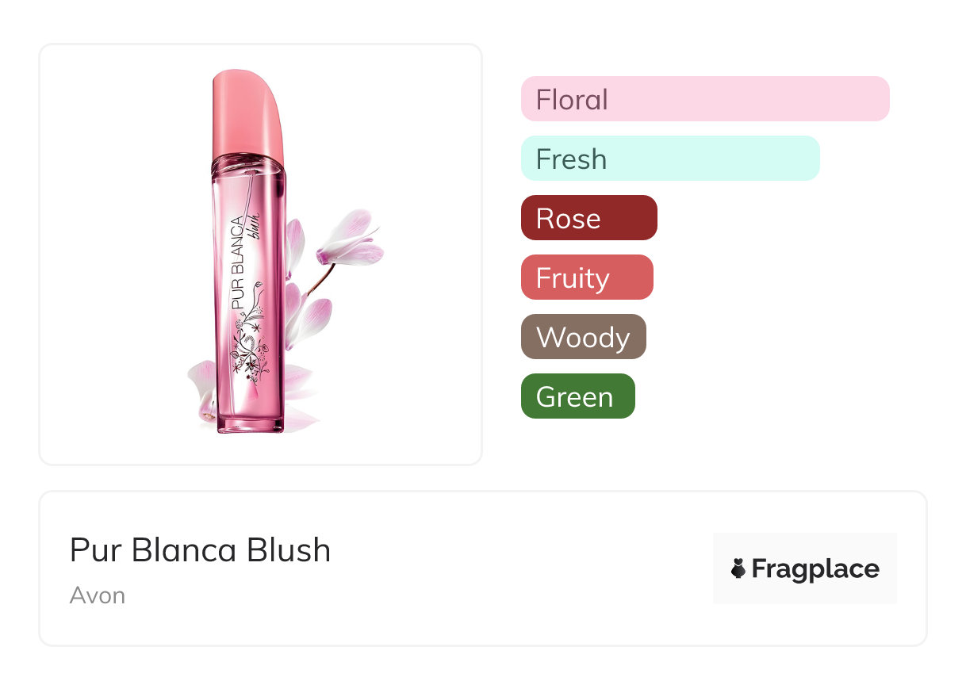Screen dimensions: 966x685
Task: Pick the Woody accord tag
Action: click(583, 337)
